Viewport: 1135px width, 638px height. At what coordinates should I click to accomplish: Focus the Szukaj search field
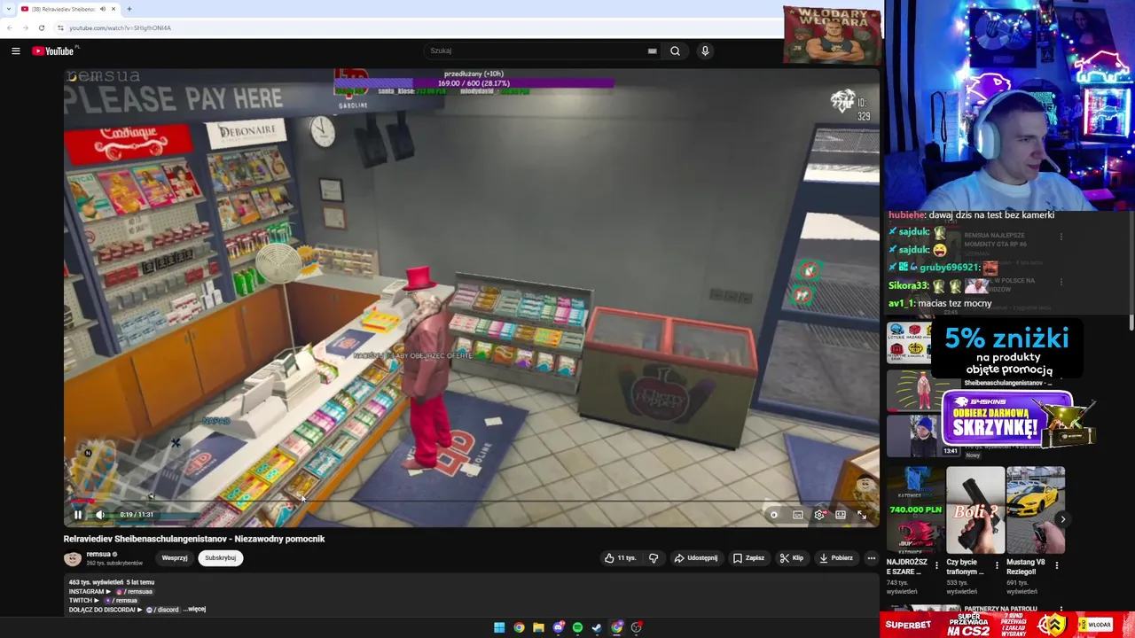[536, 51]
